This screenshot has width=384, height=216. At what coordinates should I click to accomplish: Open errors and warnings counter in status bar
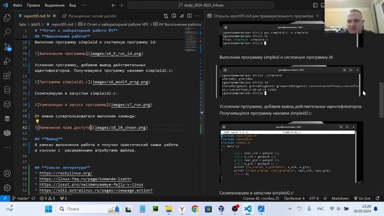(47, 199)
